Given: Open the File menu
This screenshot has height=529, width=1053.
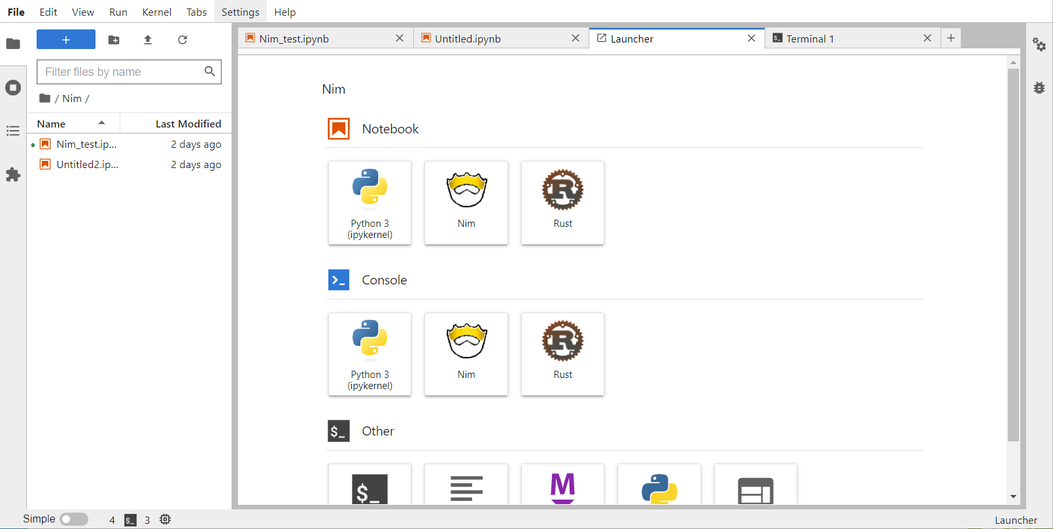Looking at the screenshot, I should tap(16, 12).
